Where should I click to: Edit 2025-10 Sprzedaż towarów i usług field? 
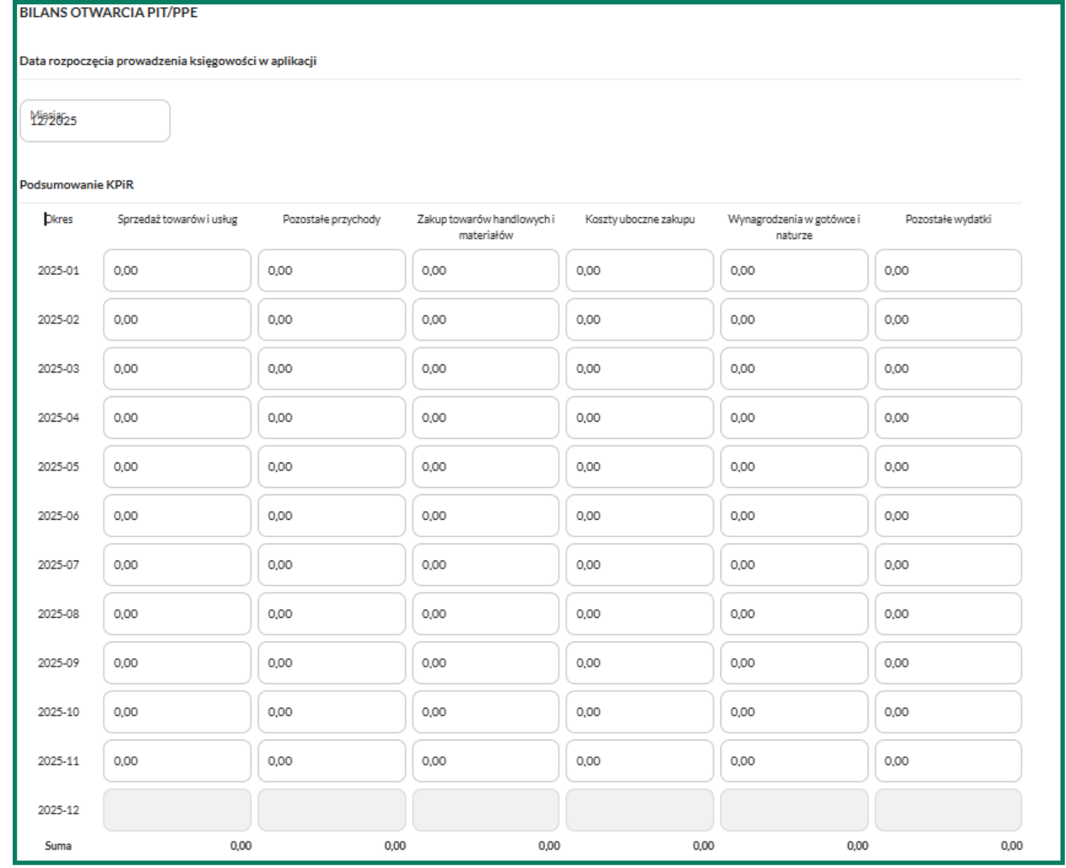177,711
